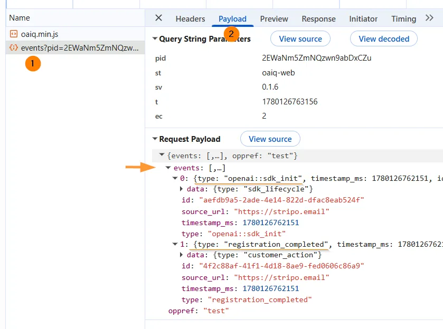443x329 pixels.
Task: Select the oaiq.min.js script file icon
Action: pyautogui.click(x=14, y=34)
